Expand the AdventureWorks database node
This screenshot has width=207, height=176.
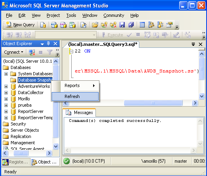point(6,86)
